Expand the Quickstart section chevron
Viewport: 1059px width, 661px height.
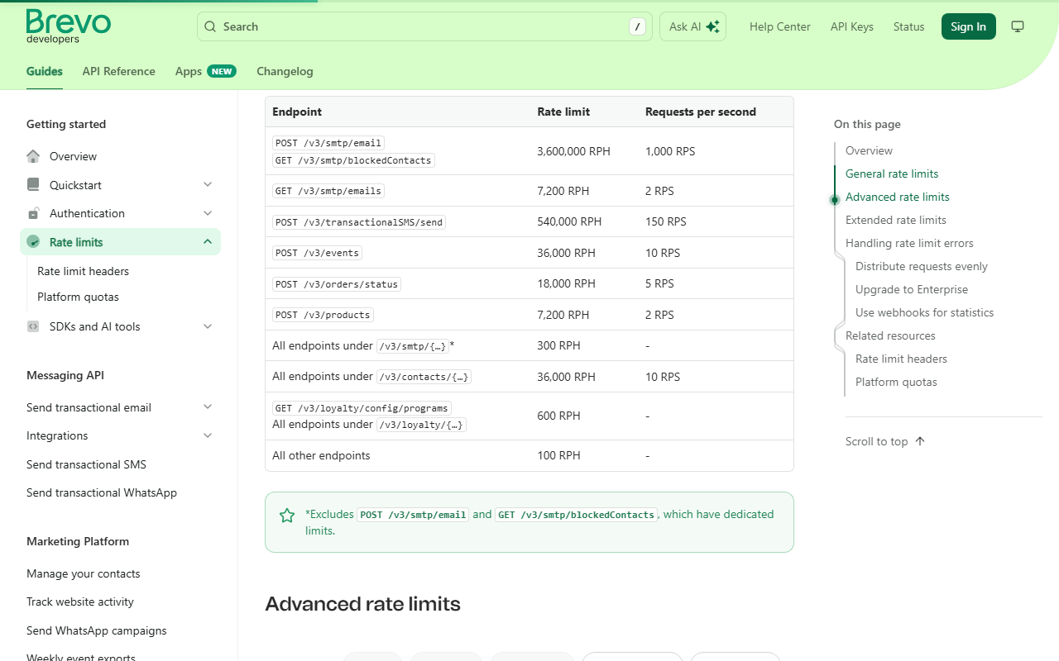click(x=208, y=185)
